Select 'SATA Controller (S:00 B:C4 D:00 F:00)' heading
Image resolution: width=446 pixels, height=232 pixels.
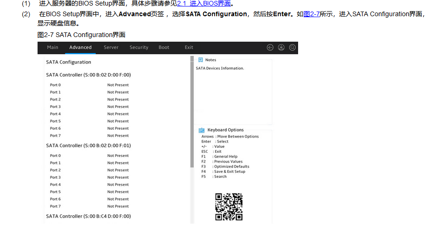[x=89, y=216]
